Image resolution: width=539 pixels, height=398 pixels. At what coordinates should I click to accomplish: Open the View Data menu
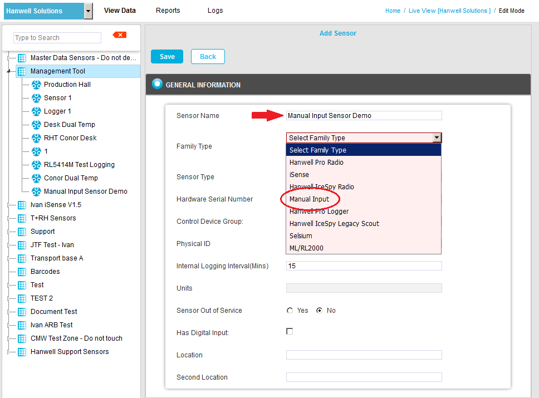click(x=120, y=11)
